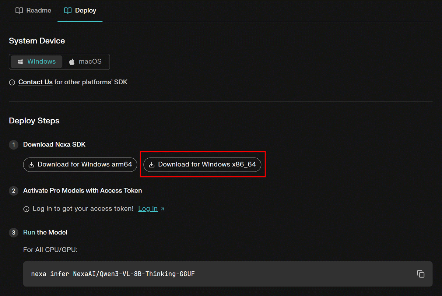442x296 pixels.
Task: Download Nexa SDK for Windows x86_64
Action: (202, 165)
